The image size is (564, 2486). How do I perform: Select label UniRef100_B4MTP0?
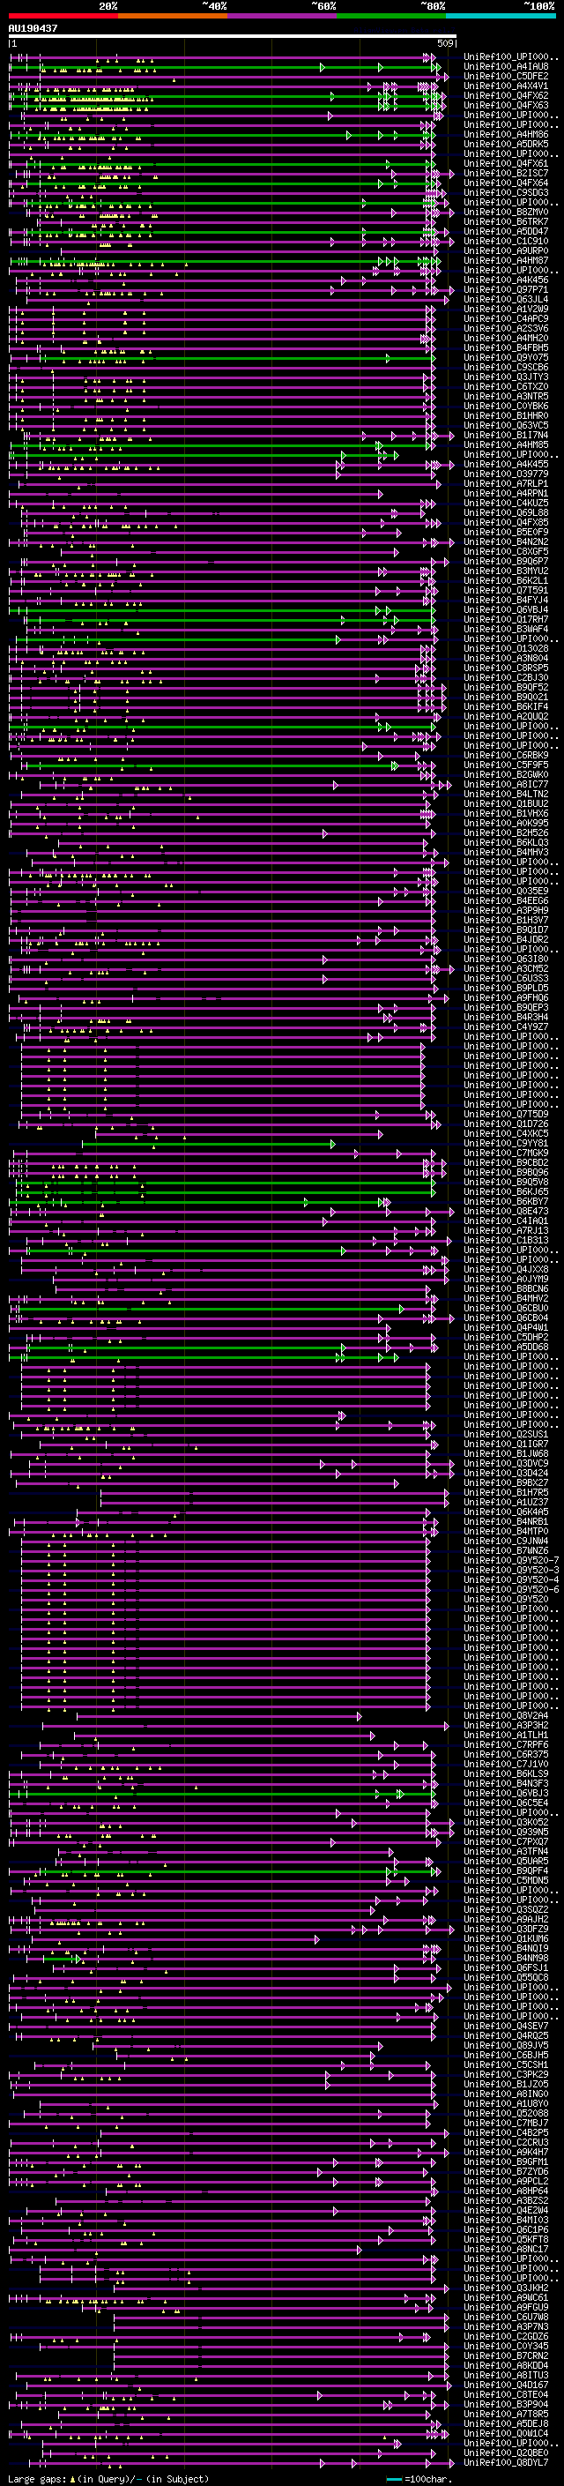506,1532
